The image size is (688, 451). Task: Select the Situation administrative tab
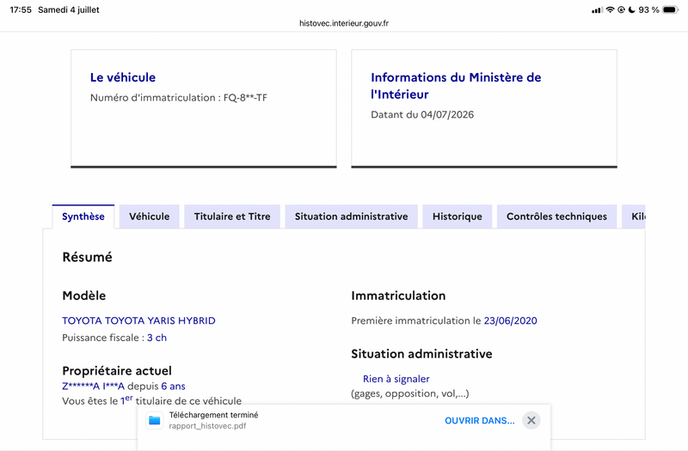click(351, 216)
